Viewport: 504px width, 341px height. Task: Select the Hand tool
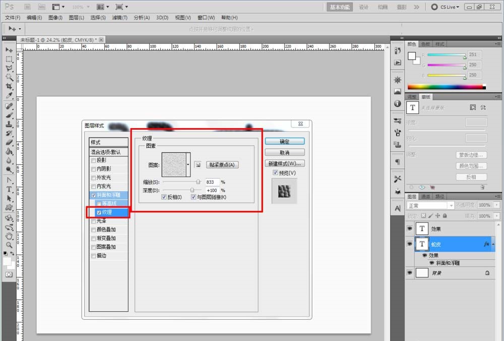(x=9, y=236)
